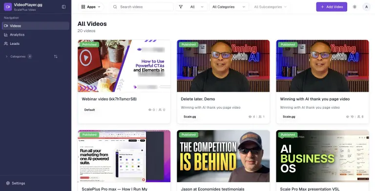Open the Webinar video thumbnail

click(x=124, y=66)
